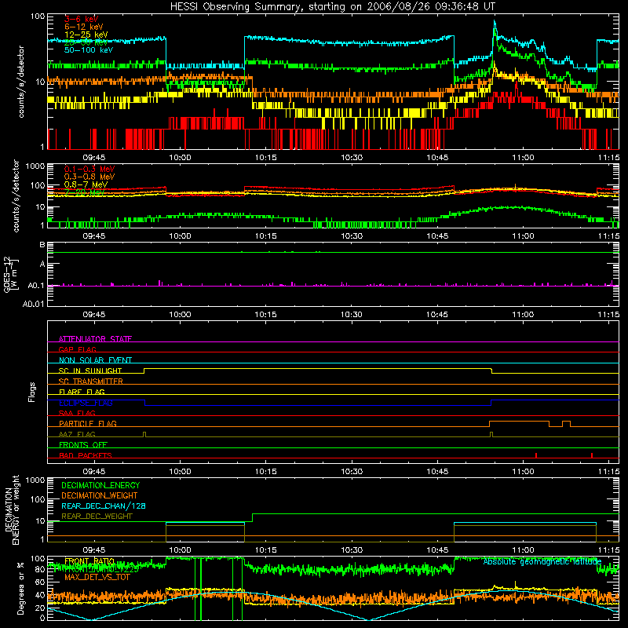Click the REAR_DEC_WEIGHT legend label
The image size is (628, 628).
point(97,517)
